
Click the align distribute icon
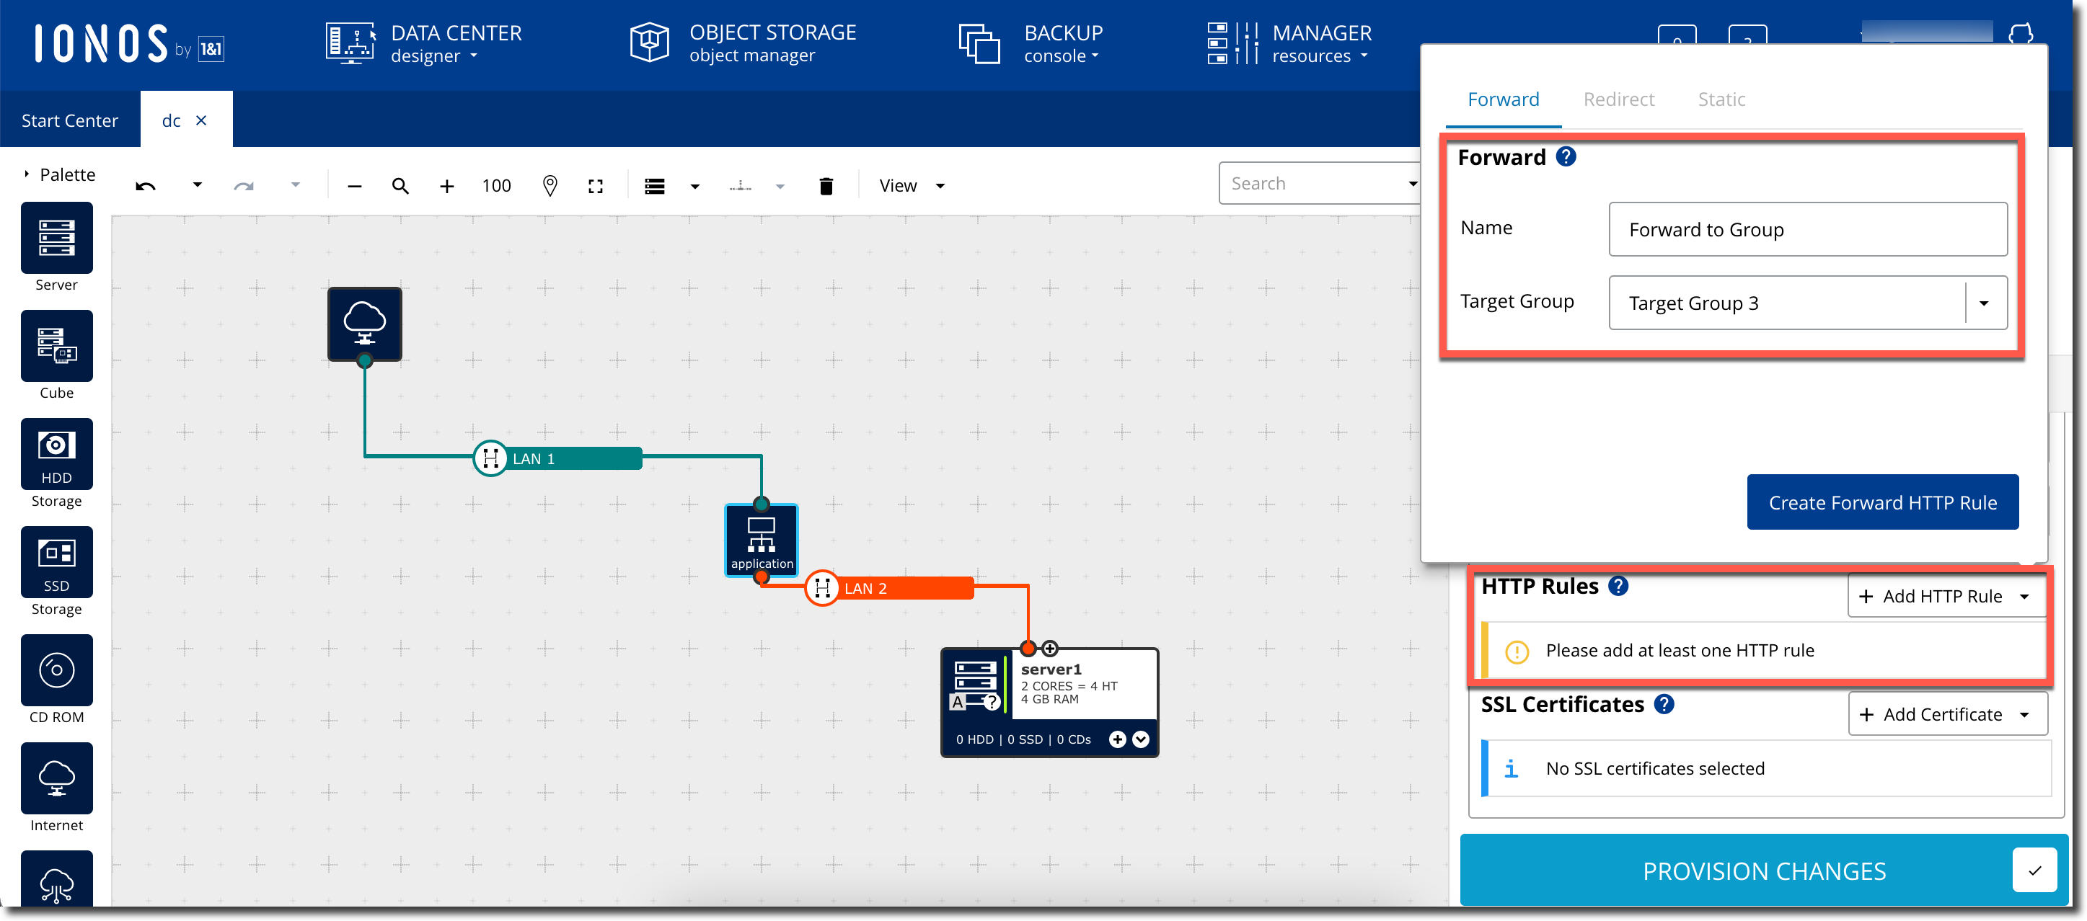741,186
